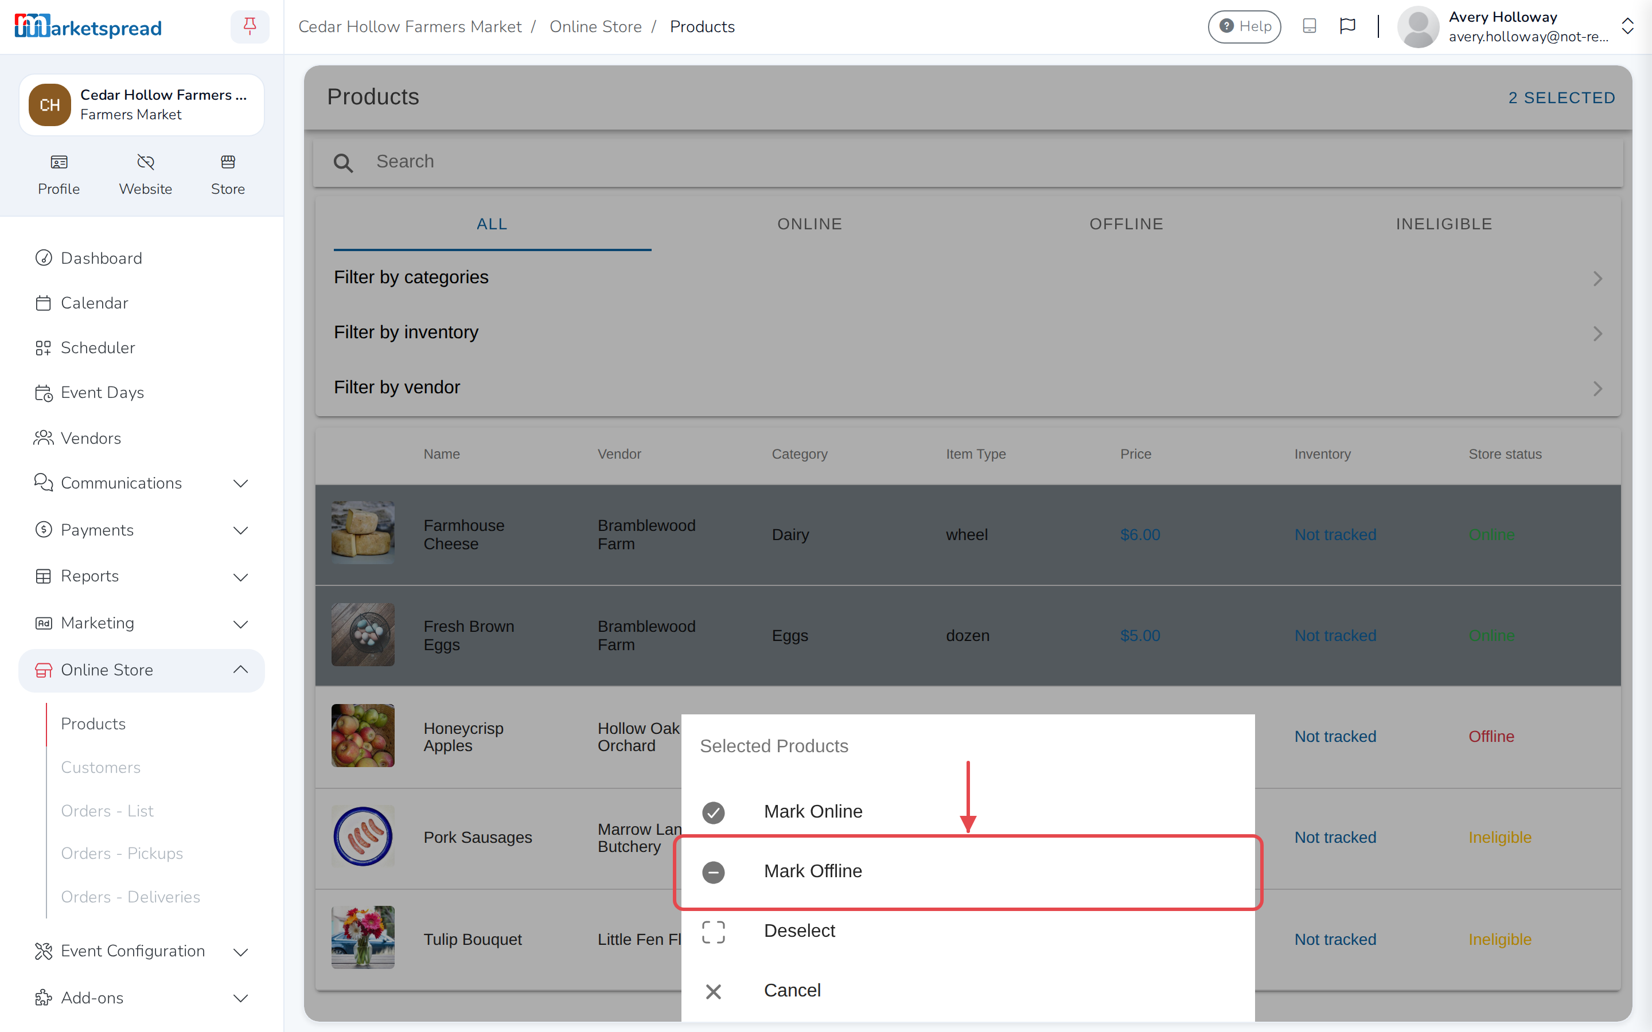Expand the Marketing menu
1652x1032 pixels.
tap(141, 623)
